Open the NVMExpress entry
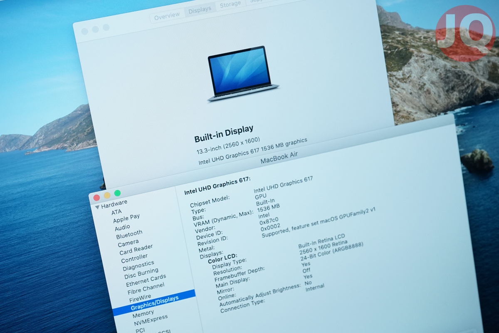Image resolution: width=499 pixels, height=333 pixels. click(x=151, y=320)
